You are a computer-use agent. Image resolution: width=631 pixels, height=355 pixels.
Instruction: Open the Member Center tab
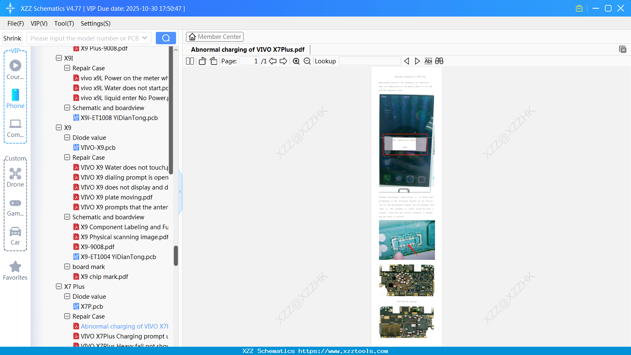215,37
